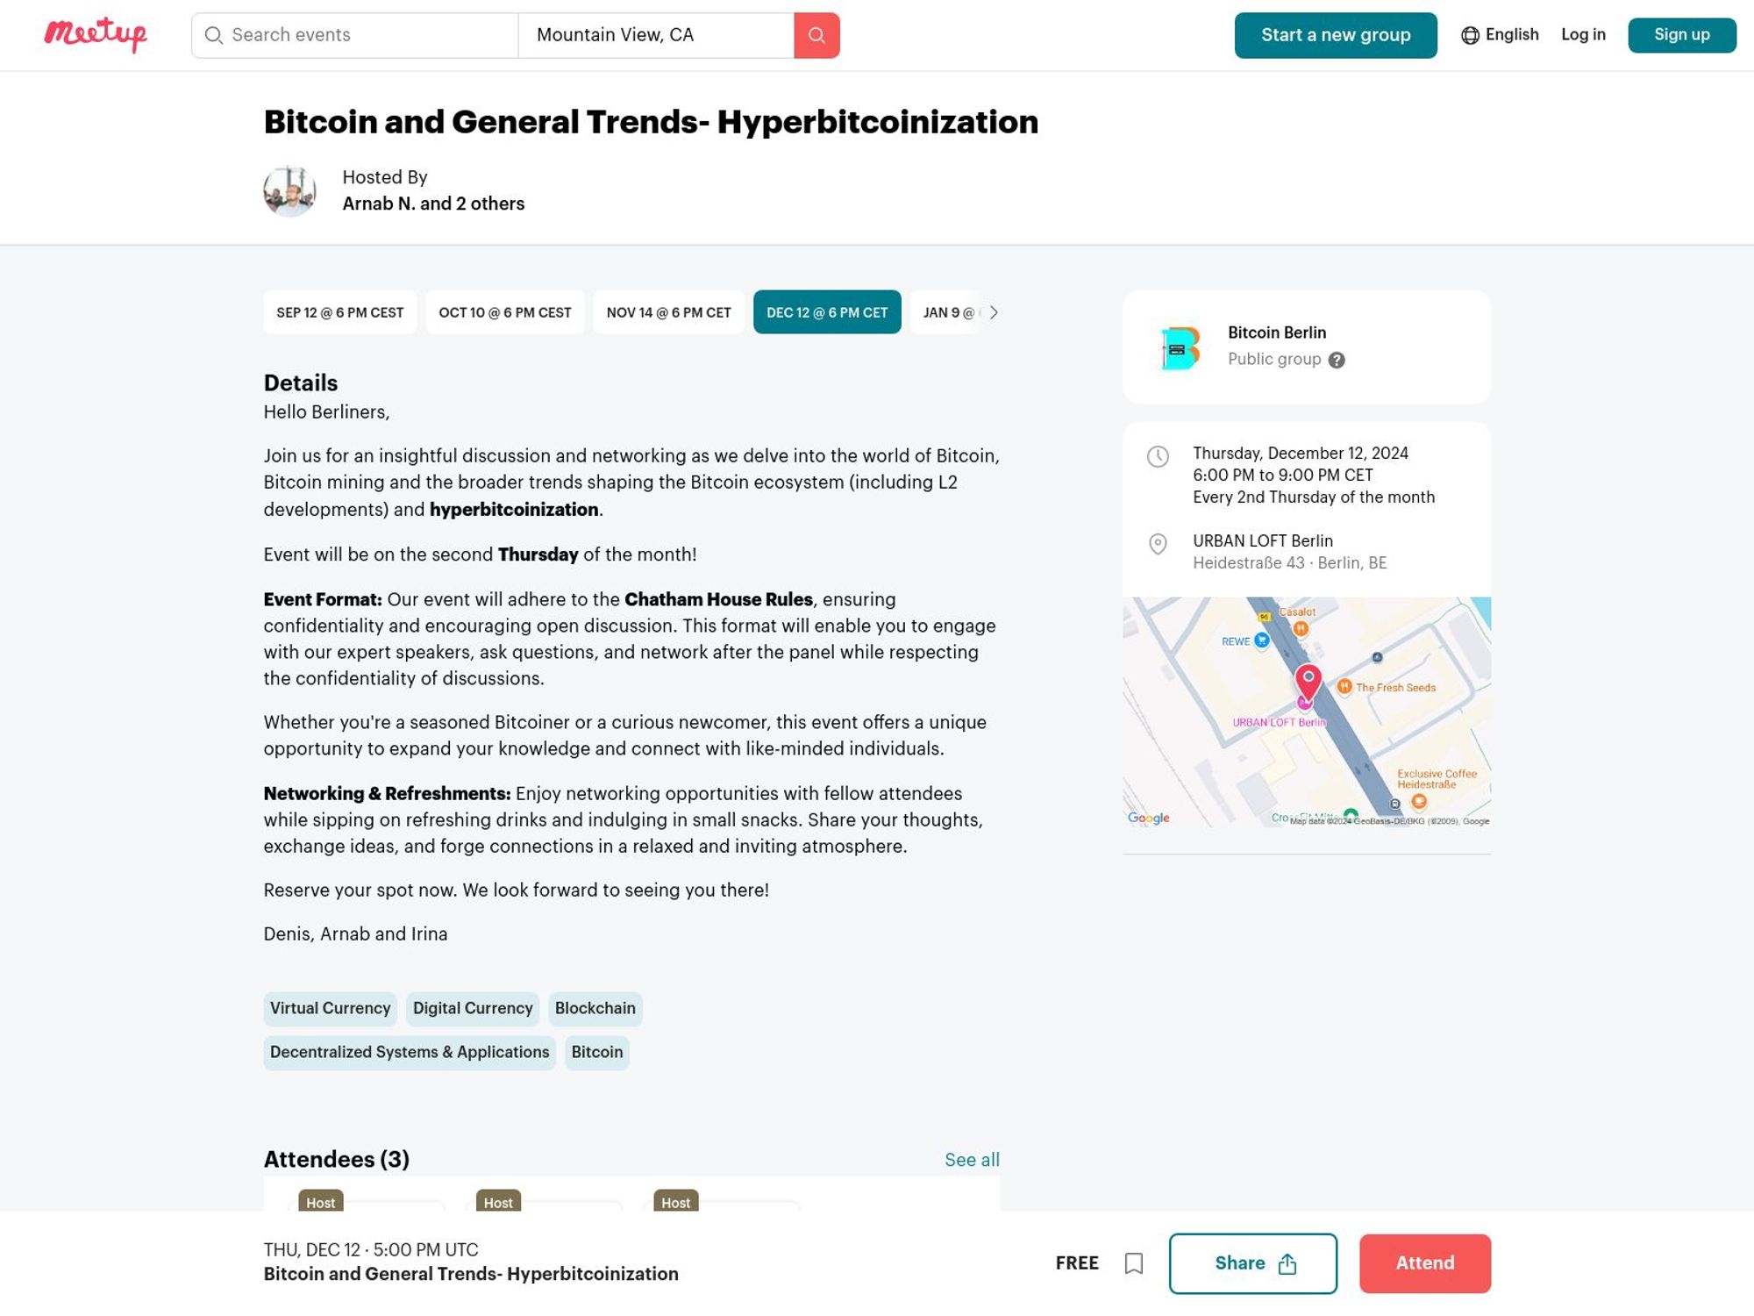Viewport: 1754px width, 1316px height.
Task: Toggle the 'Blockchain' filter tag
Action: (594, 1008)
